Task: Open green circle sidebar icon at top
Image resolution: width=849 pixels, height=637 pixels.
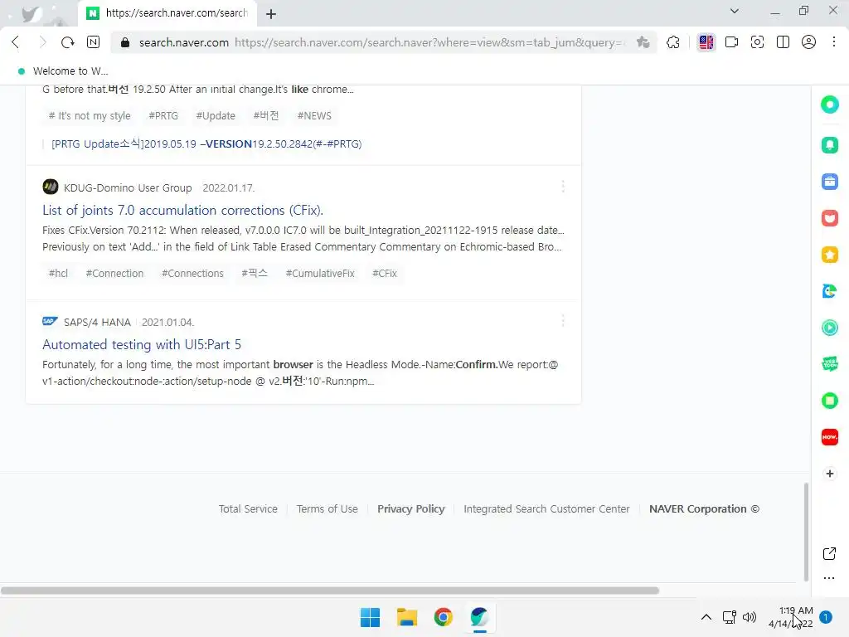Action: (829, 105)
